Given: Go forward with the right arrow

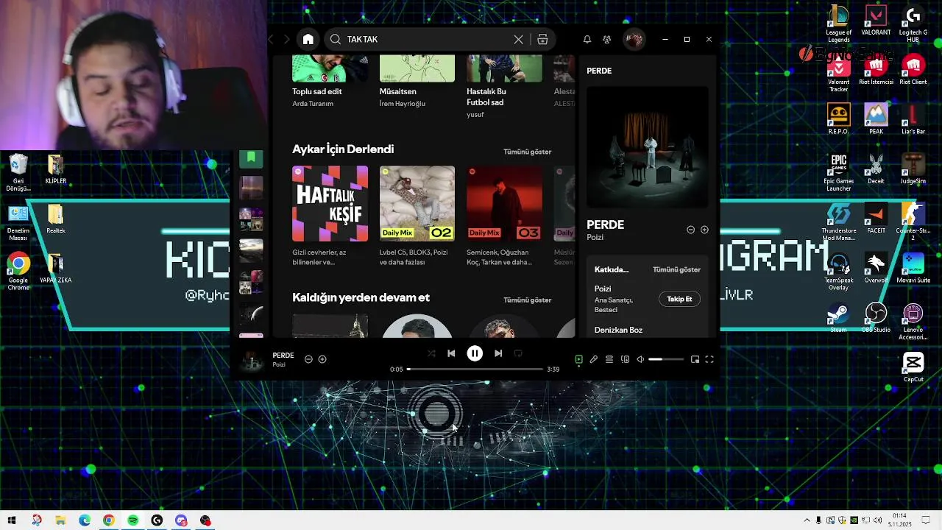Looking at the screenshot, I should point(287,39).
